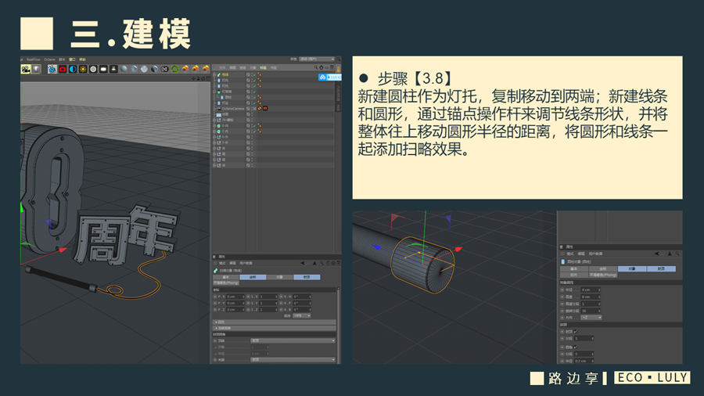Toggle green enable check for 灯玻璃 object
This screenshot has width=704, height=396.
point(253,92)
